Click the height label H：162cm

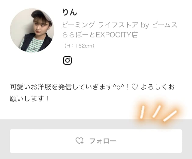79,46
